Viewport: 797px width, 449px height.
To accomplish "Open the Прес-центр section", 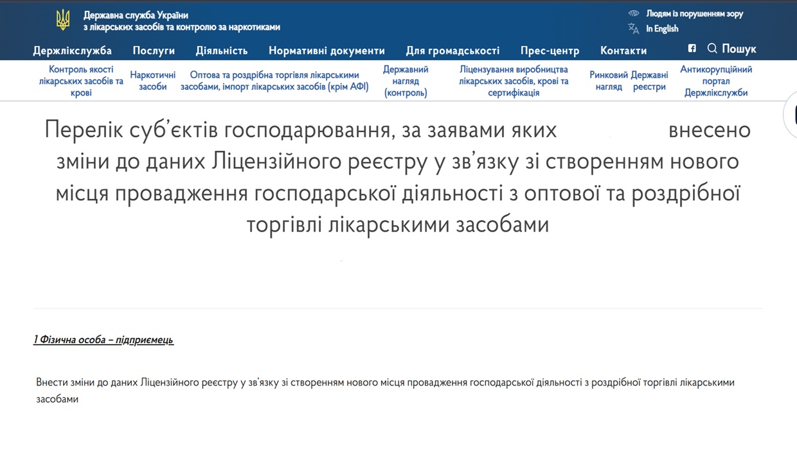I will coord(550,51).
